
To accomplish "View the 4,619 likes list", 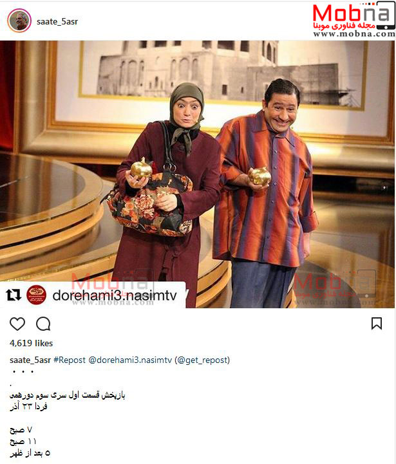I will [x=31, y=343].
